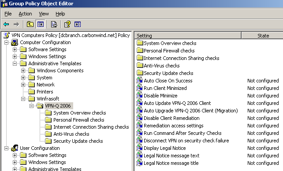Viewport: 283px width, 171px height.
Task: Click the Export List toolbar icon
Action: (54, 24)
